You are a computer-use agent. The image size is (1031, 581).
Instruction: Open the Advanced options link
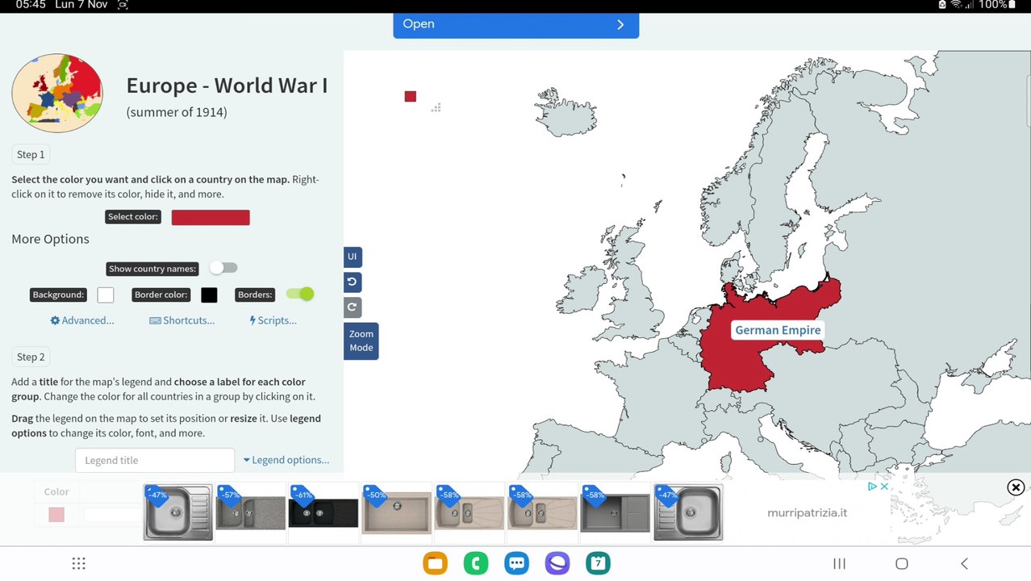(82, 320)
